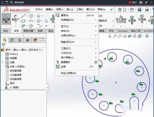Select the Corner Rectangle tool

pyautogui.click(x=23, y=21)
